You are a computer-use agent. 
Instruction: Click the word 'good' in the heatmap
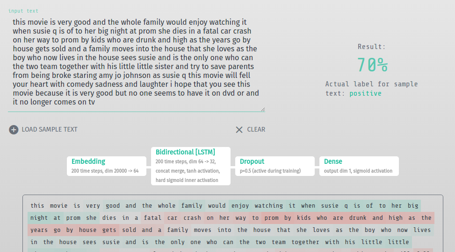pyautogui.click(x=113, y=206)
